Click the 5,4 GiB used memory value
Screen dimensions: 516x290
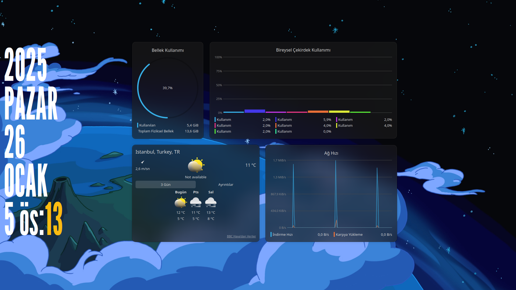click(193, 125)
